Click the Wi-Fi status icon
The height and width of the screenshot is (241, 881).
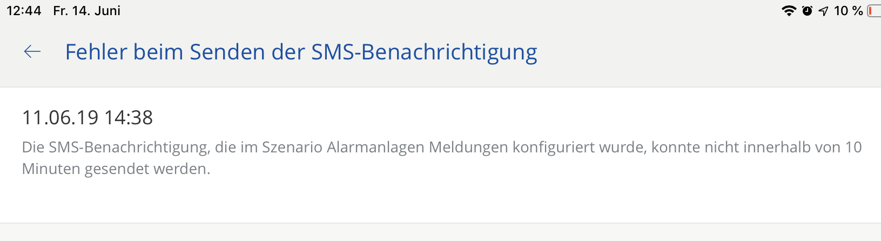(x=789, y=11)
